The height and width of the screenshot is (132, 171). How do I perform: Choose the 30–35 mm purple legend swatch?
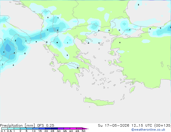[60, 128]
